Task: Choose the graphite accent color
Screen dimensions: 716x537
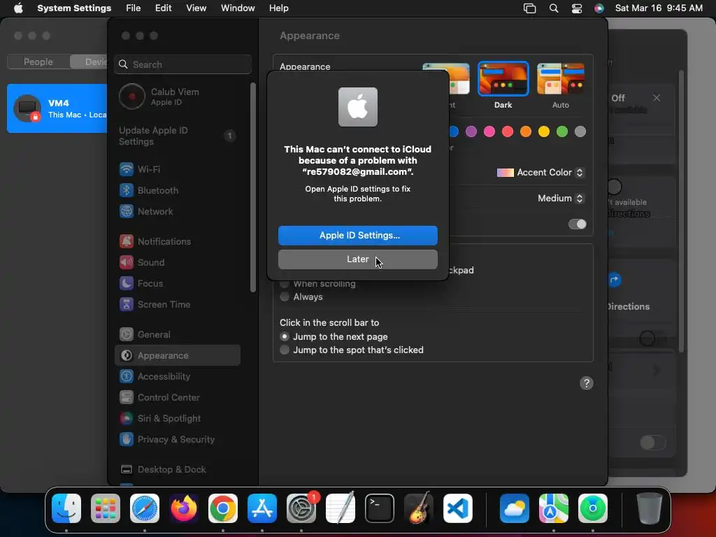Action: 580,132
